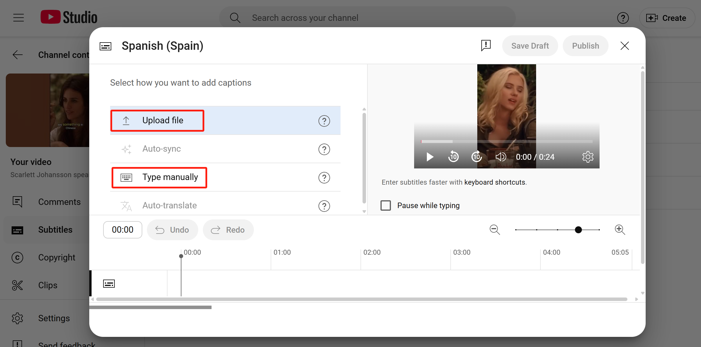The width and height of the screenshot is (701, 347).
Task: Click the 00:00 timestamp input field
Action: coord(123,230)
